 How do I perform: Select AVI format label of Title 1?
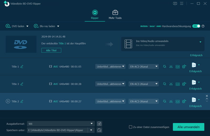tap(55, 67)
